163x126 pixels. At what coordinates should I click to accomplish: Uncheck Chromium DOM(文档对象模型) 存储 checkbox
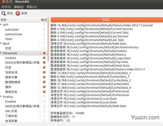click(x=44, y=62)
